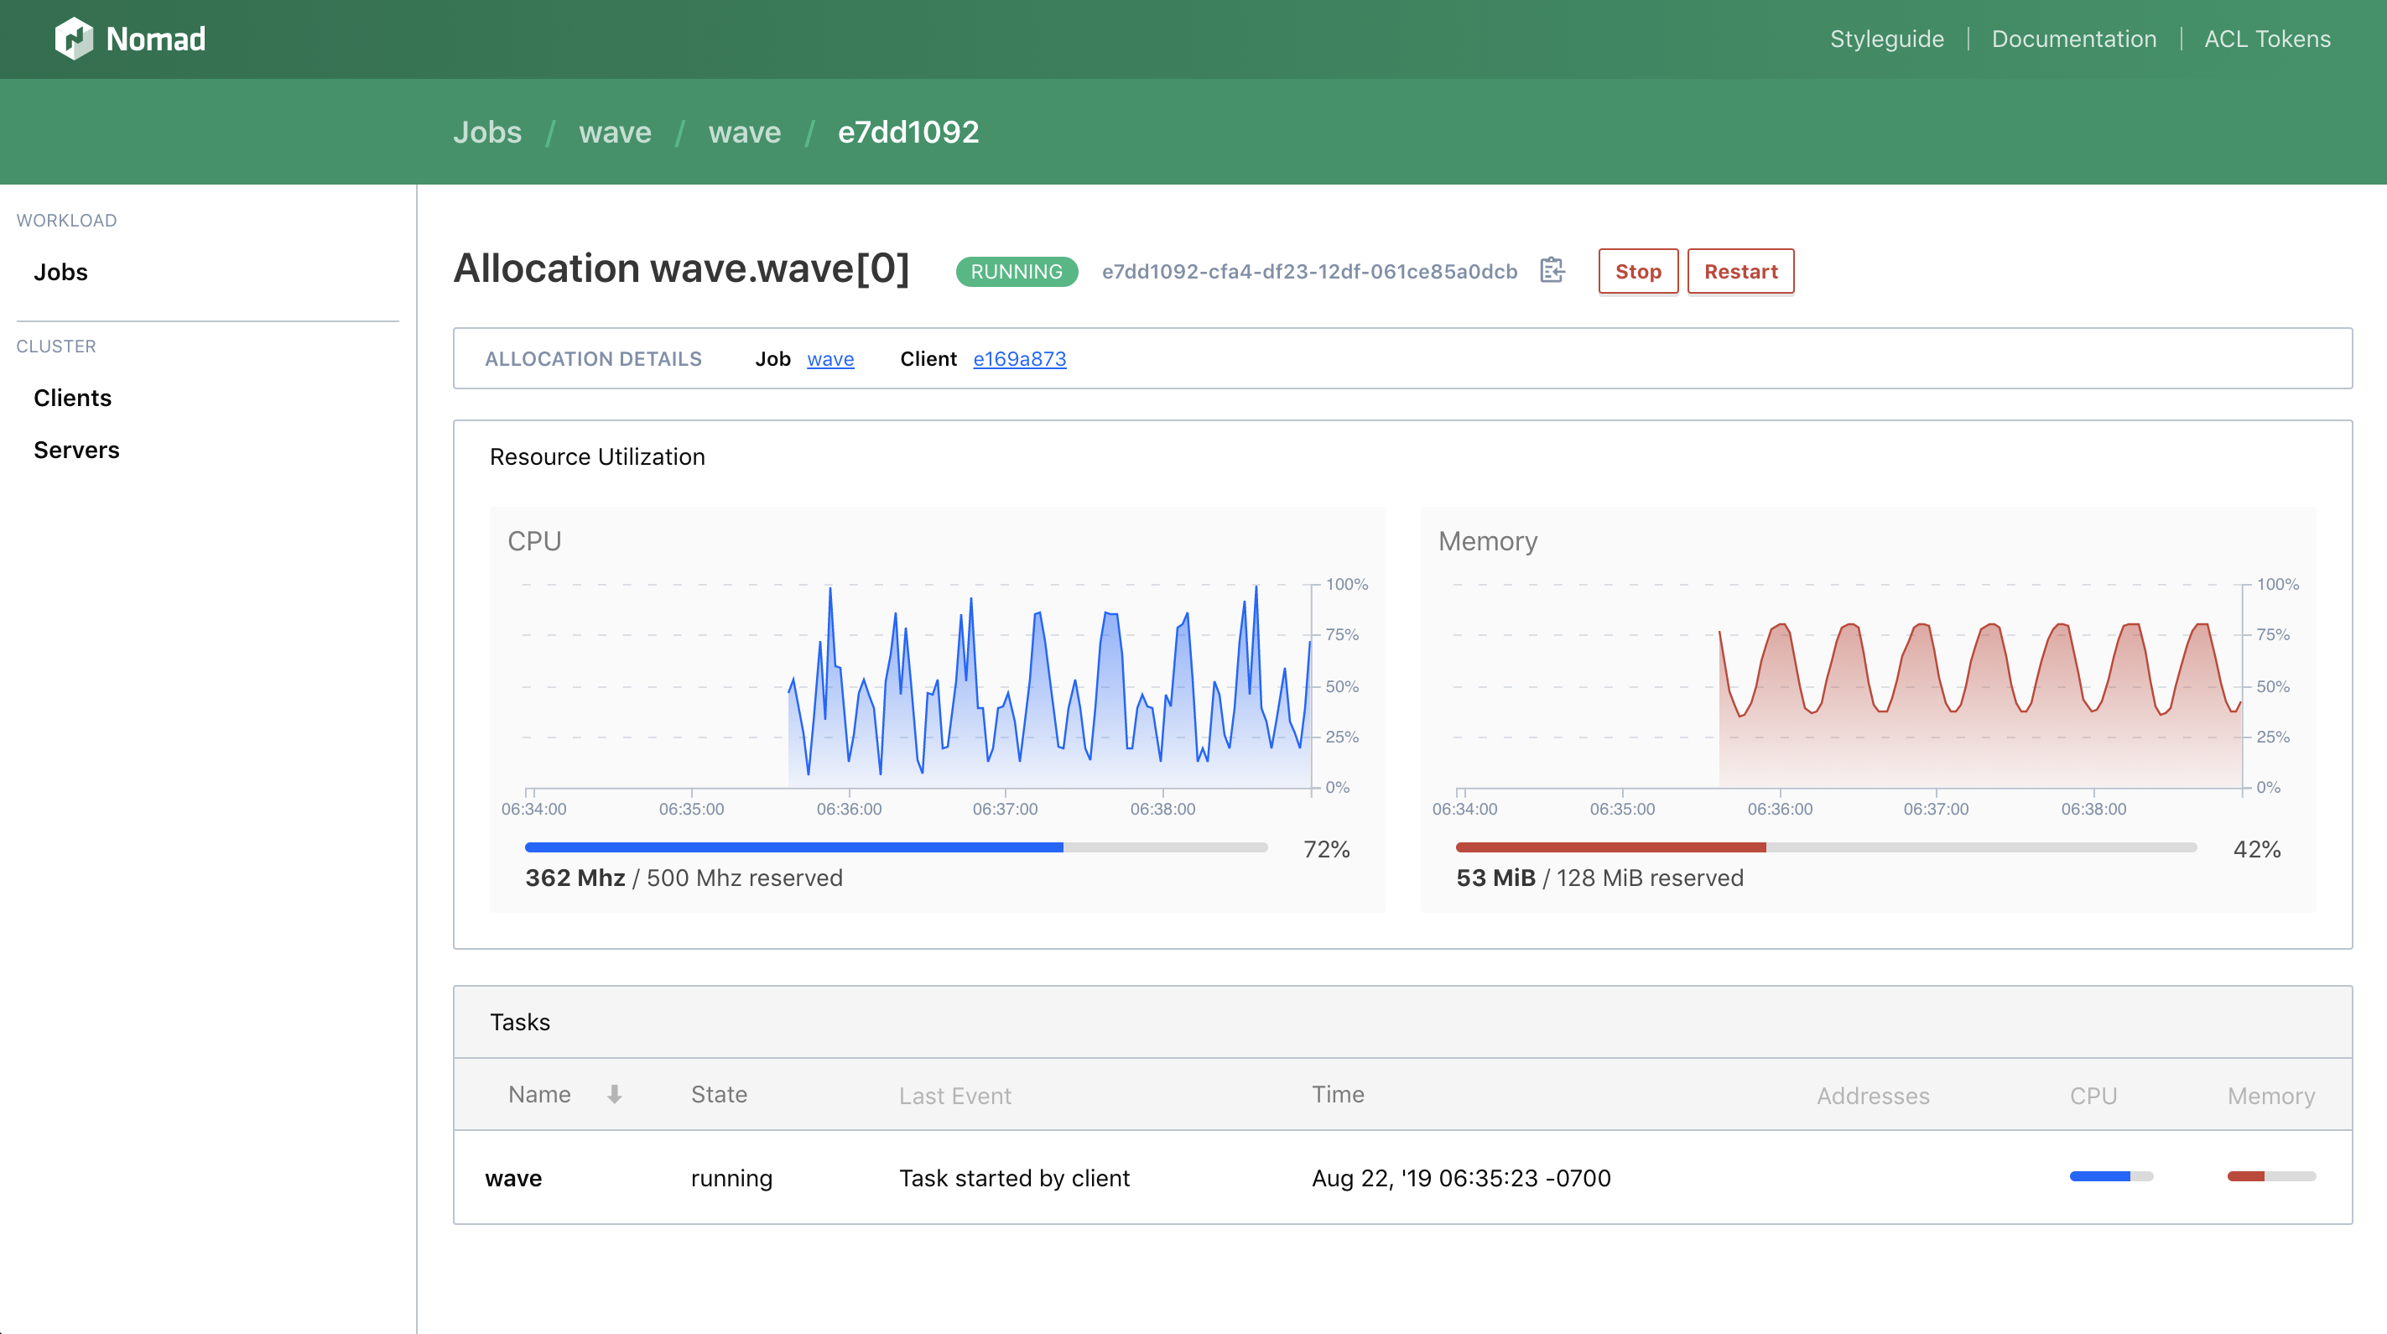The width and height of the screenshot is (2387, 1334).
Task: Copy the allocation ID with the clipboard icon
Action: point(1552,271)
